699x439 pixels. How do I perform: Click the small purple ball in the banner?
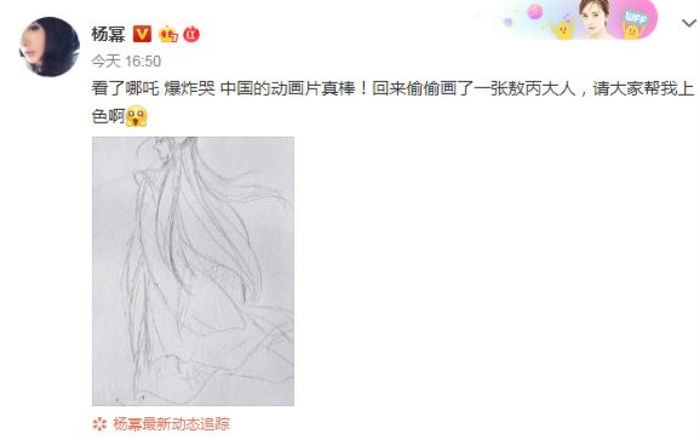click(507, 21)
